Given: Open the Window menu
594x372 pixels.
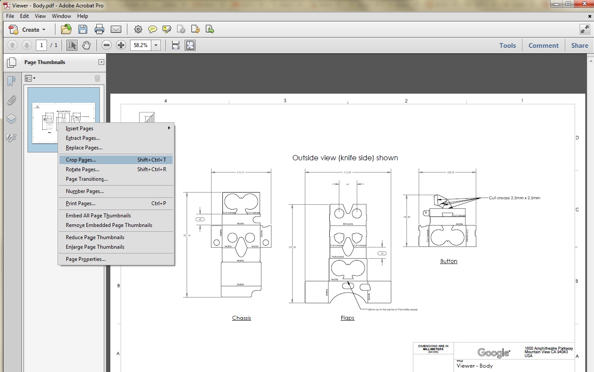Looking at the screenshot, I should click(x=61, y=16).
